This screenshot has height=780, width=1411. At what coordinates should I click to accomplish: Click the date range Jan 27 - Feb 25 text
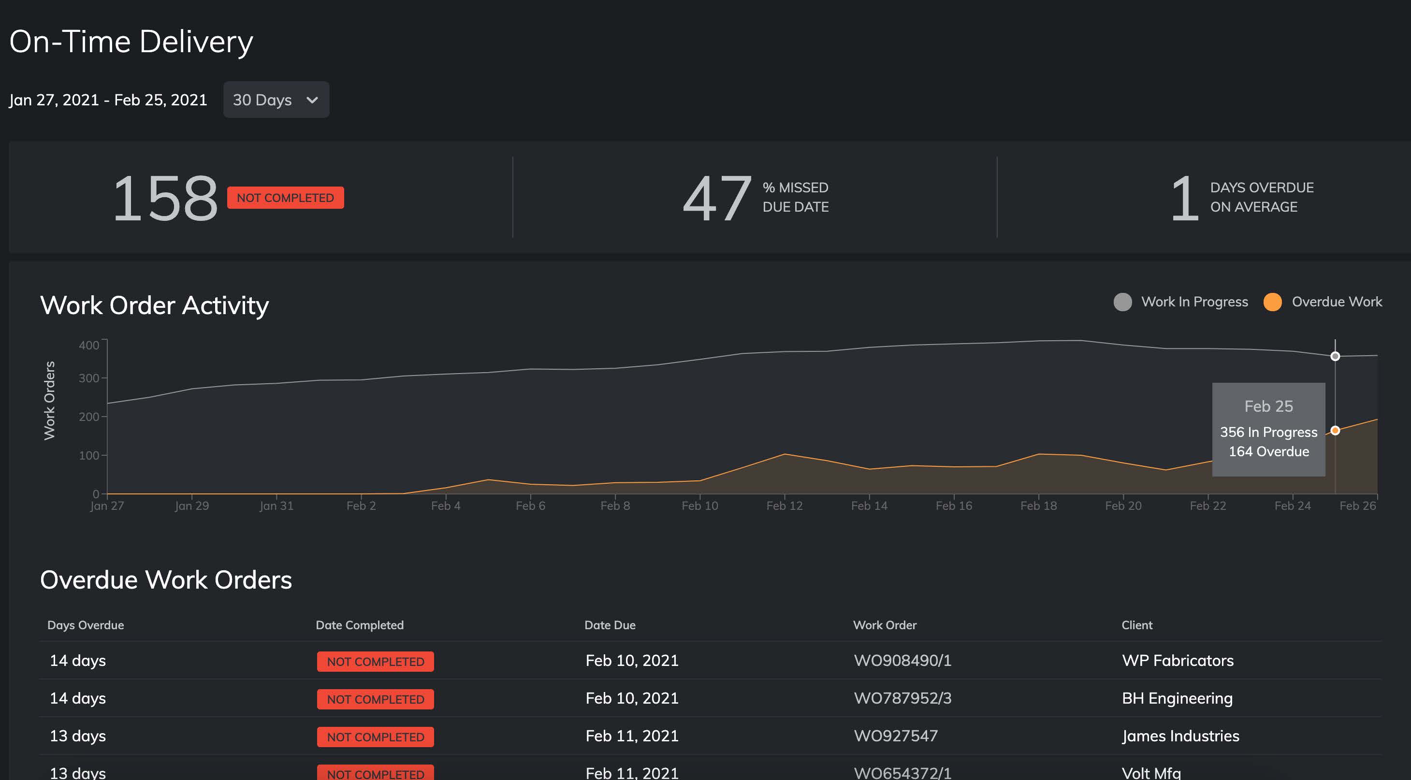(108, 100)
